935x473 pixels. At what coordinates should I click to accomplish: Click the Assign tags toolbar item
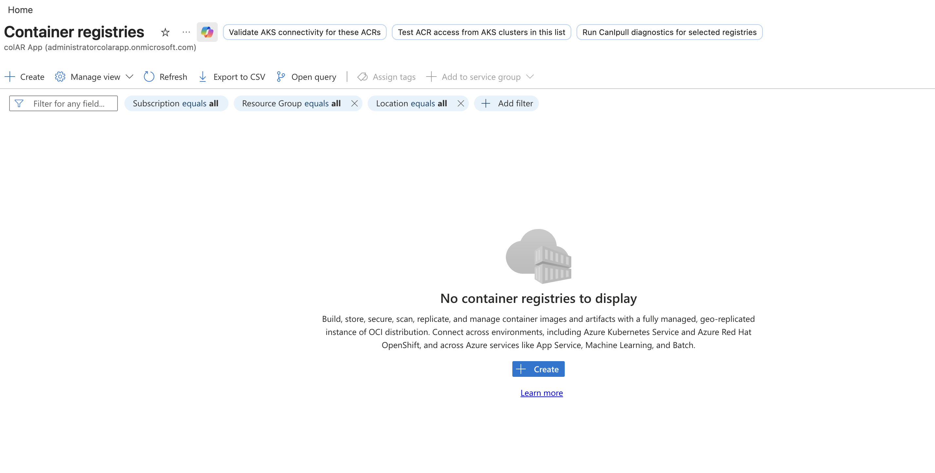387,77
